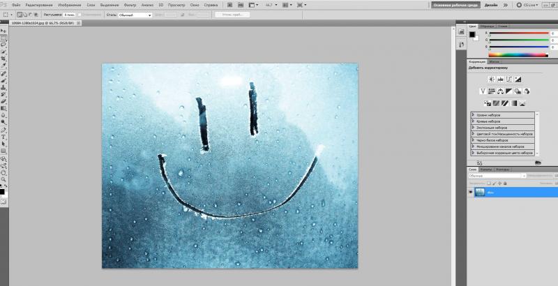Add a Brightness/Contrast adjustment
The height and width of the screenshot is (286, 558).
click(x=492, y=80)
